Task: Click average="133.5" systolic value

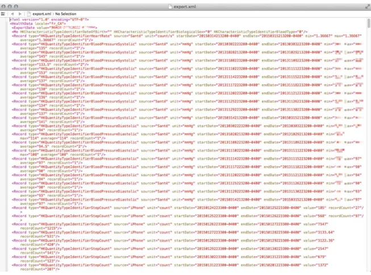Action: (36, 64)
